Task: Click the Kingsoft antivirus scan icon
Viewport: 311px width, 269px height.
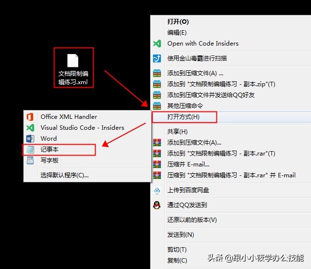Action: point(157,58)
